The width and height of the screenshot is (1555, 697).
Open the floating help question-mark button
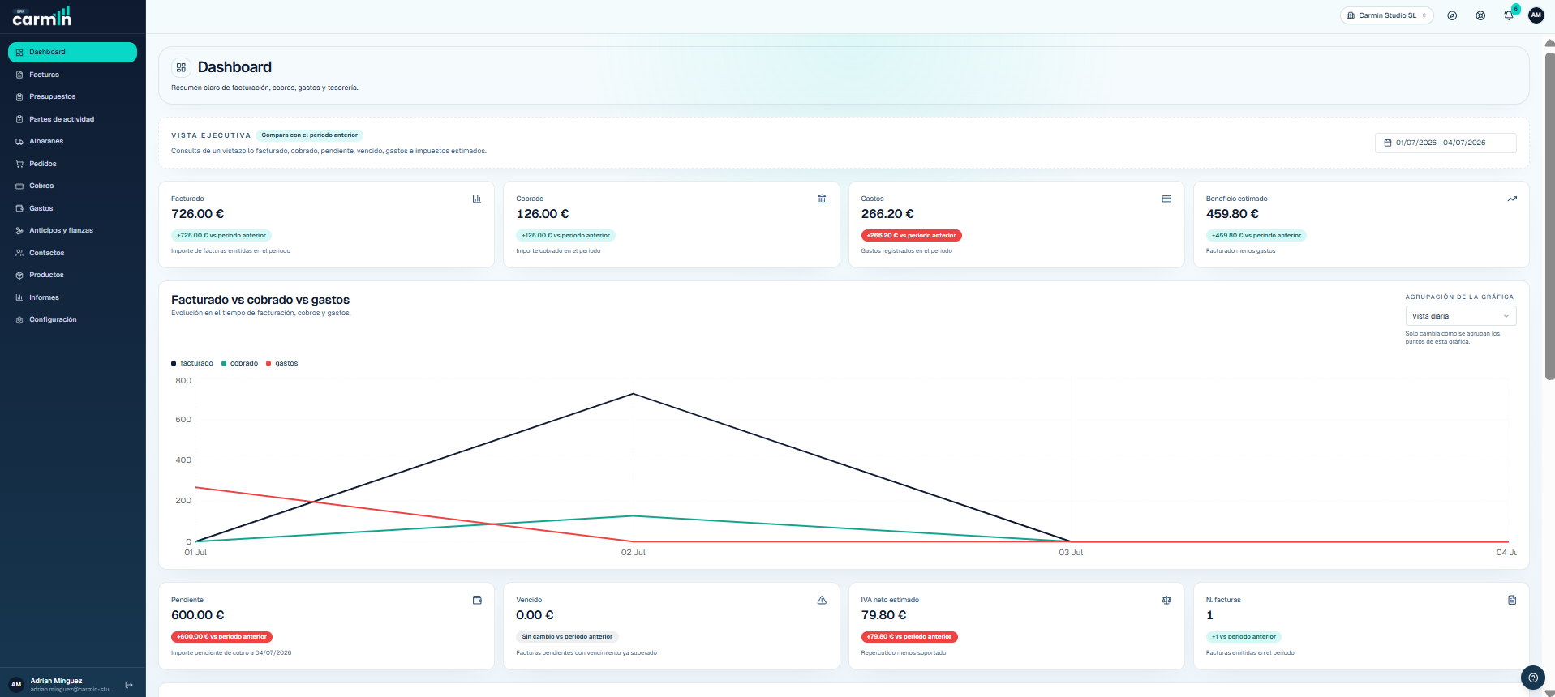[1532, 678]
